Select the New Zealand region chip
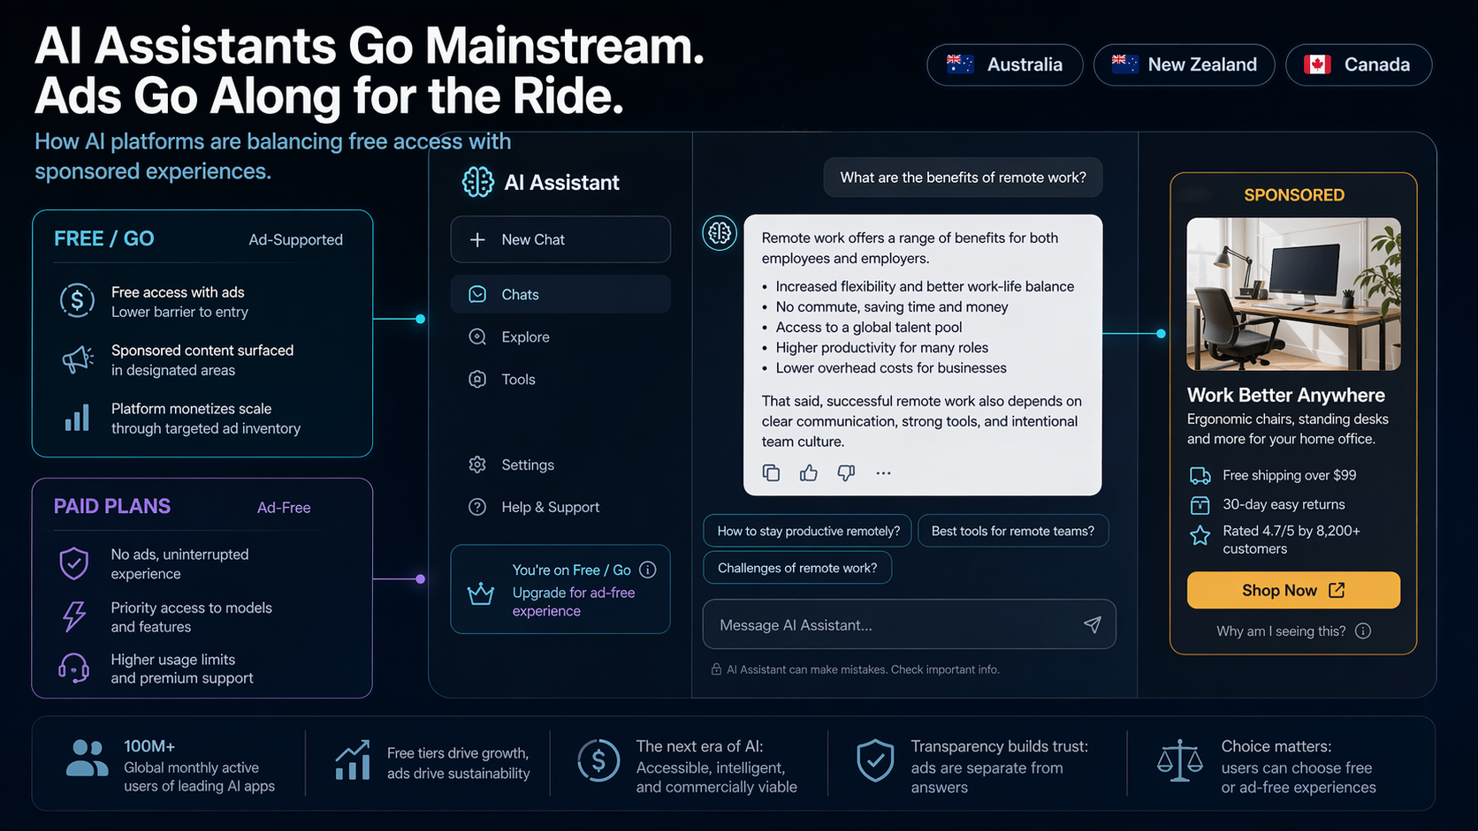The image size is (1478, 831). click(x=1185, y=64)
